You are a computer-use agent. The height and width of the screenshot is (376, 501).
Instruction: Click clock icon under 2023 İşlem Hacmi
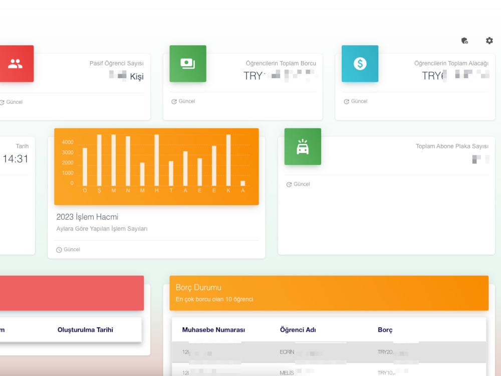coord(59,250)
